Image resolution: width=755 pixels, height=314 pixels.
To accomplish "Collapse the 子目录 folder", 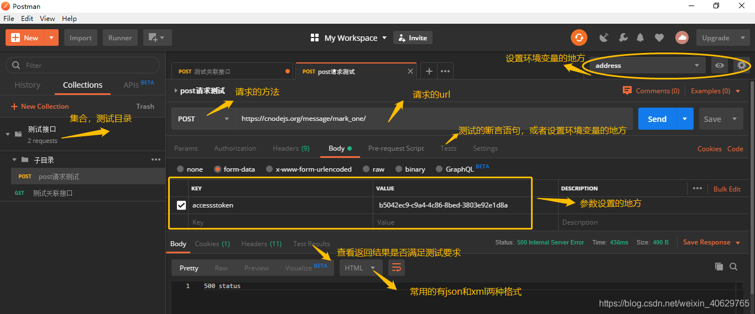I will 14,159.
